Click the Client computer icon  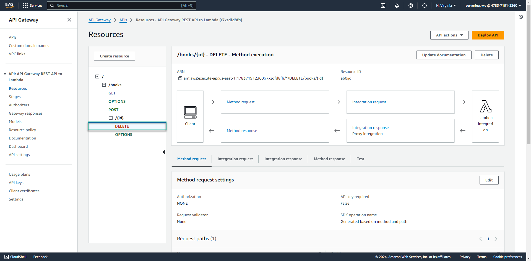pyautogui.click(x=190, y=112)
